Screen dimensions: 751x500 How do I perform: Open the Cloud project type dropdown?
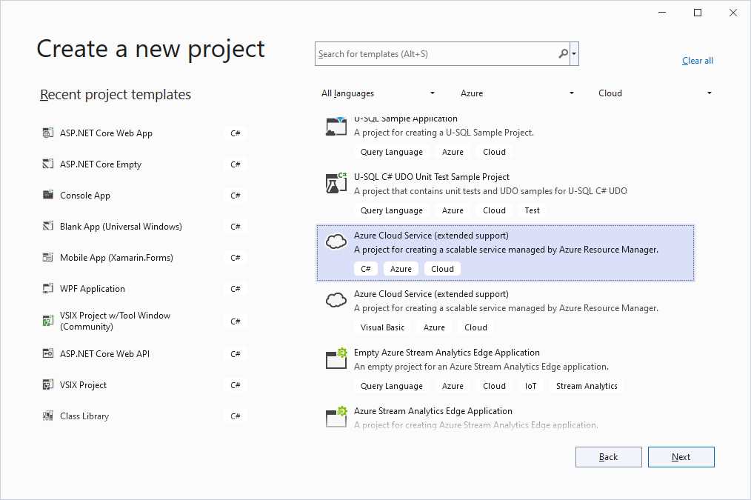[x=655, y=93]
